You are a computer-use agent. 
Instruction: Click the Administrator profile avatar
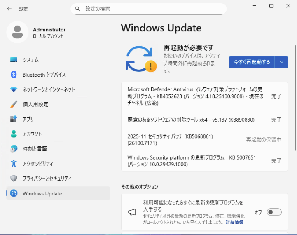point(17,33)
